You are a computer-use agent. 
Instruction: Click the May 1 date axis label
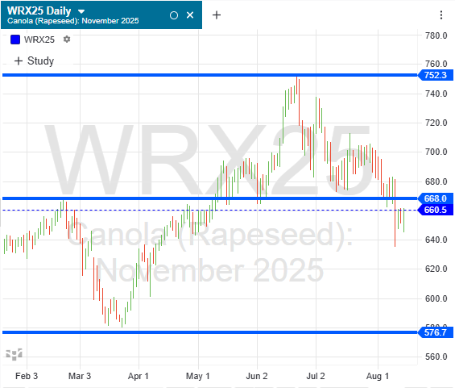pyautogui.click(x=197, y=376)
